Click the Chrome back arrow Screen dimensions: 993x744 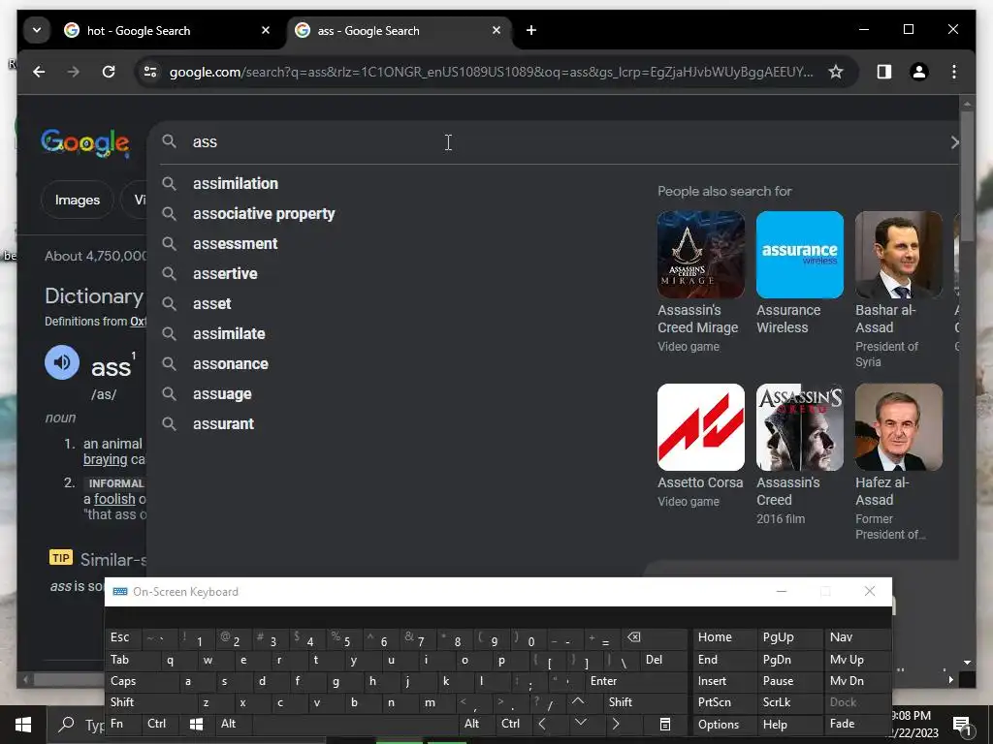click(39, 72)
